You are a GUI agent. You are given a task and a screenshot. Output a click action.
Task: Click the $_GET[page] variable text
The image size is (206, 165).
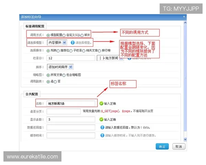pos(110,111)
